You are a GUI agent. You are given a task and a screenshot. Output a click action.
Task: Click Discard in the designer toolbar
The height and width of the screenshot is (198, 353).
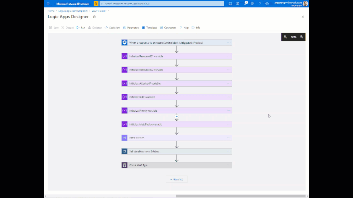67,27
